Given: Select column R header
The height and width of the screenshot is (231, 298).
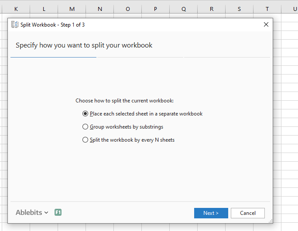Looking at the screenshot, I should (212, 9).
